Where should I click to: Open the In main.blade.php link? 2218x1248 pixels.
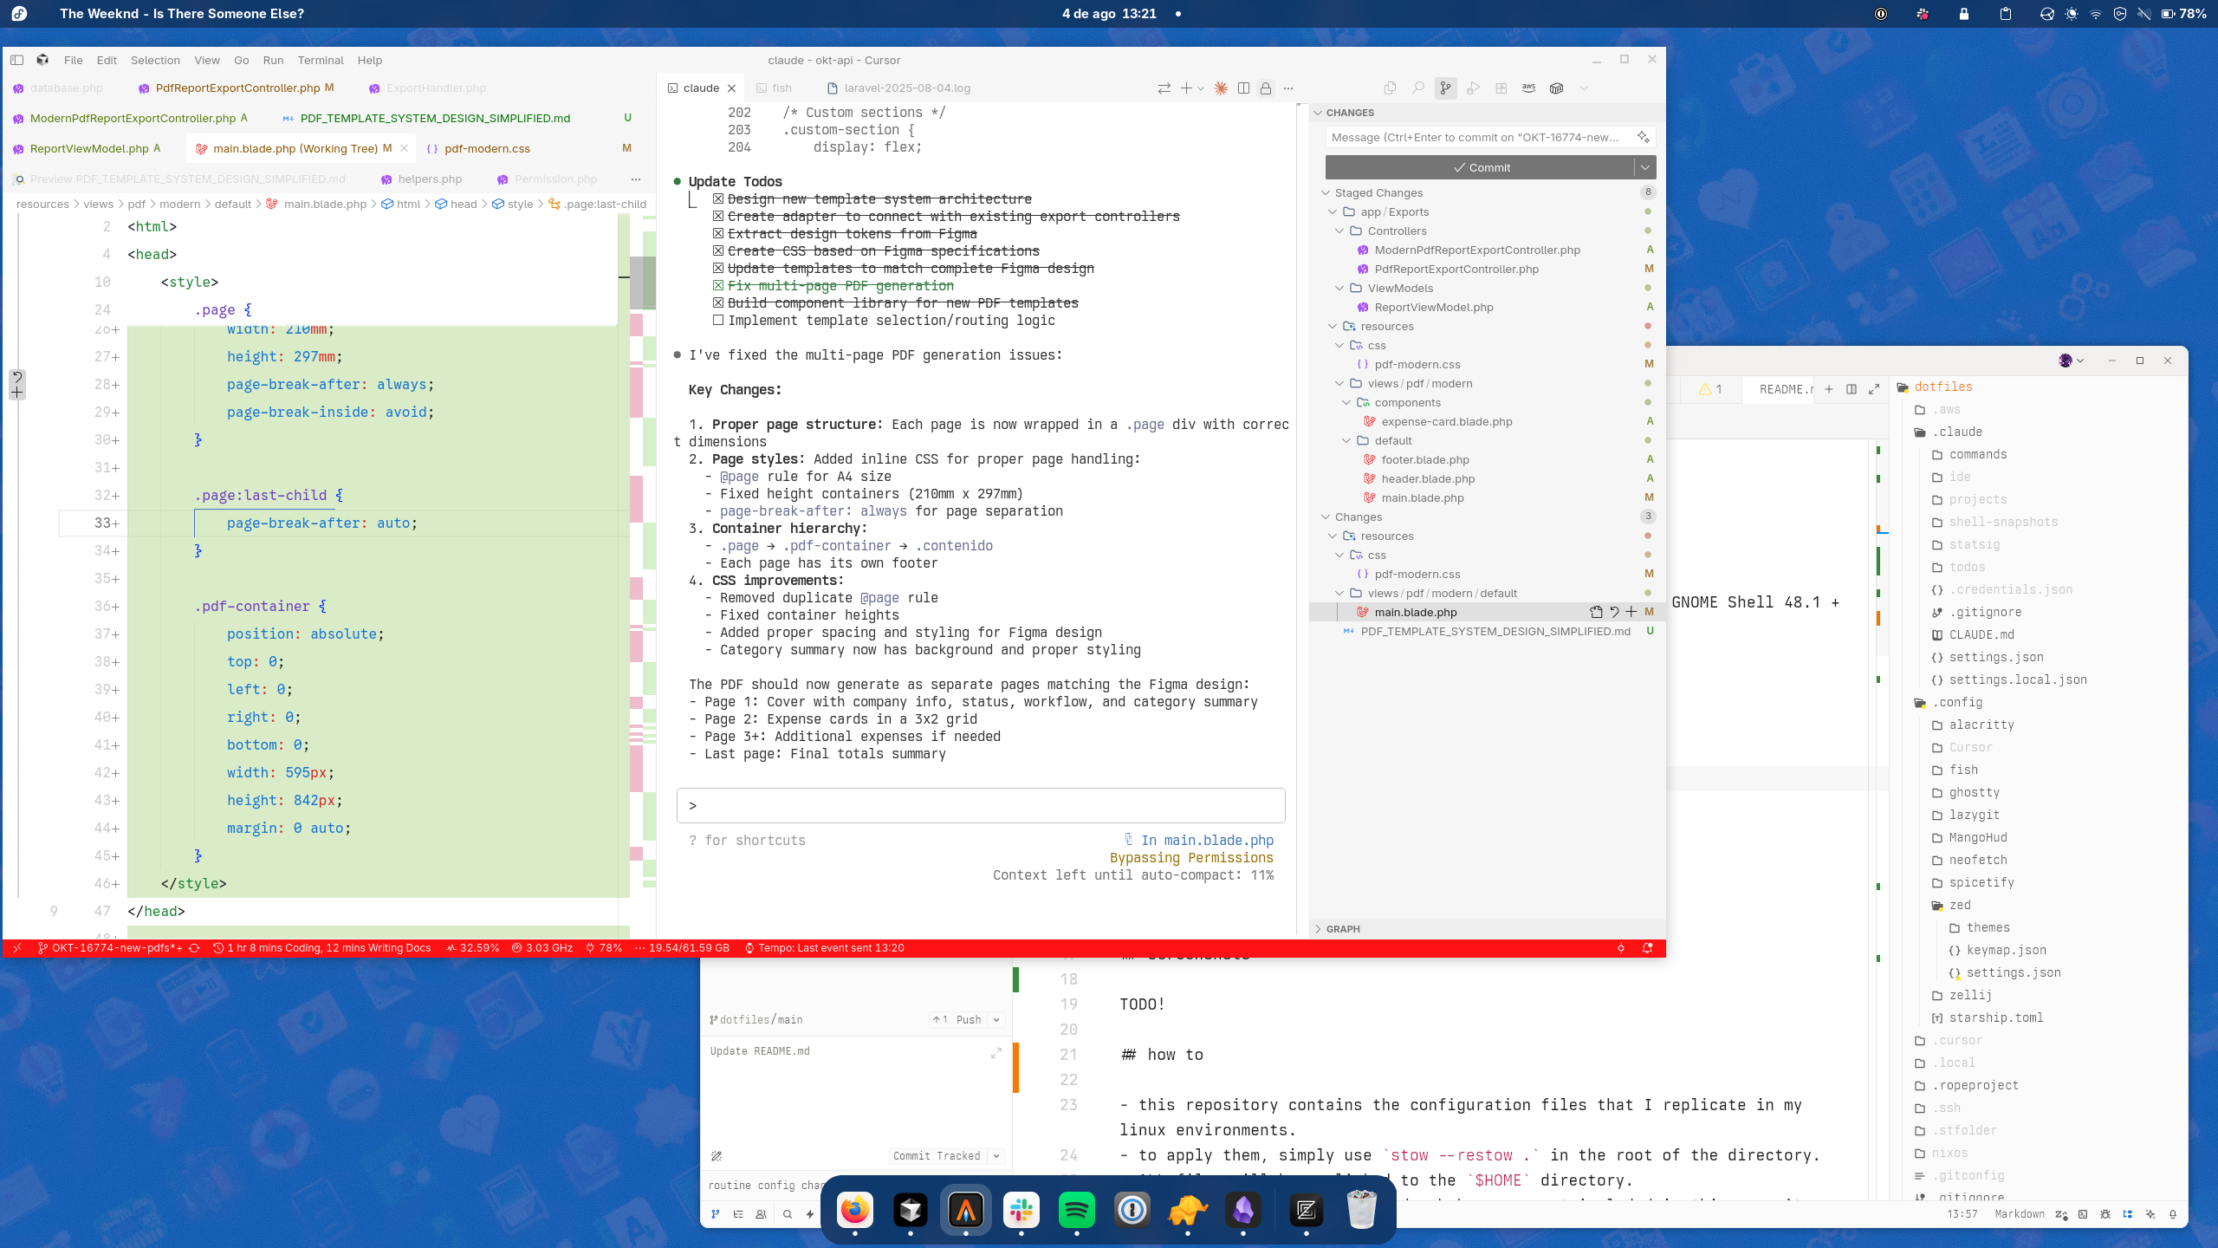(1206, 840)
